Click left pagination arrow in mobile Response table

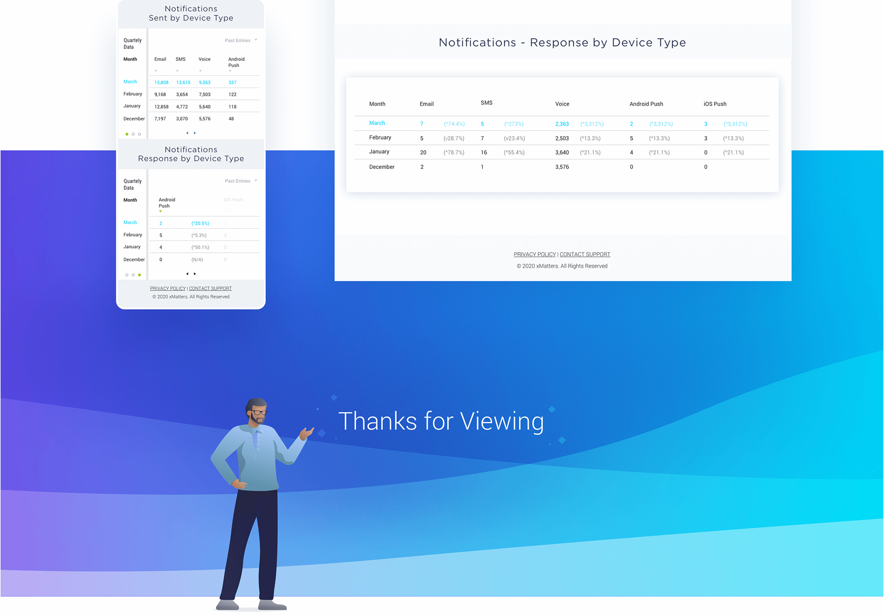tap(187, 274)
